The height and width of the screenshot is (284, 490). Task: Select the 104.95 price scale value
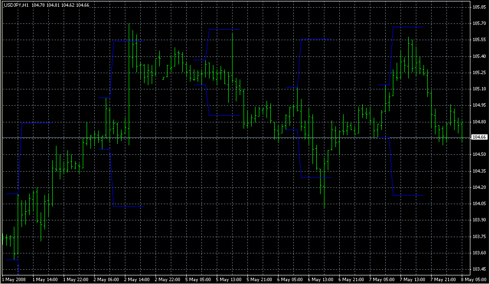point(479,105)
